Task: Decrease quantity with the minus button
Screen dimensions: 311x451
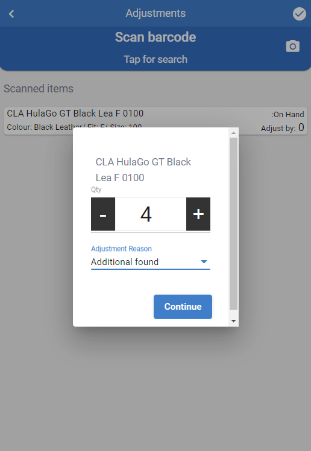Action: point(103,214)
